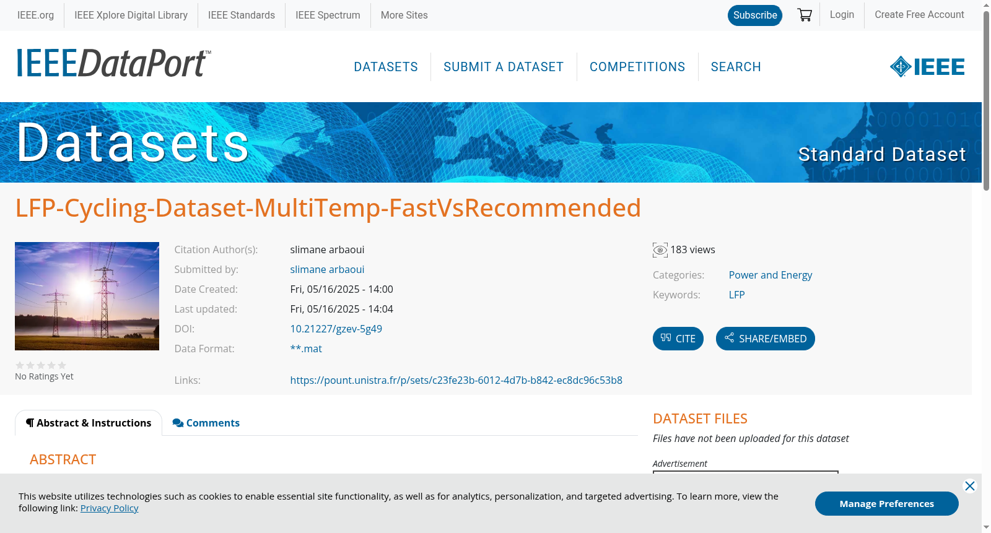
Task: Click the Login link
Action: 842,14
